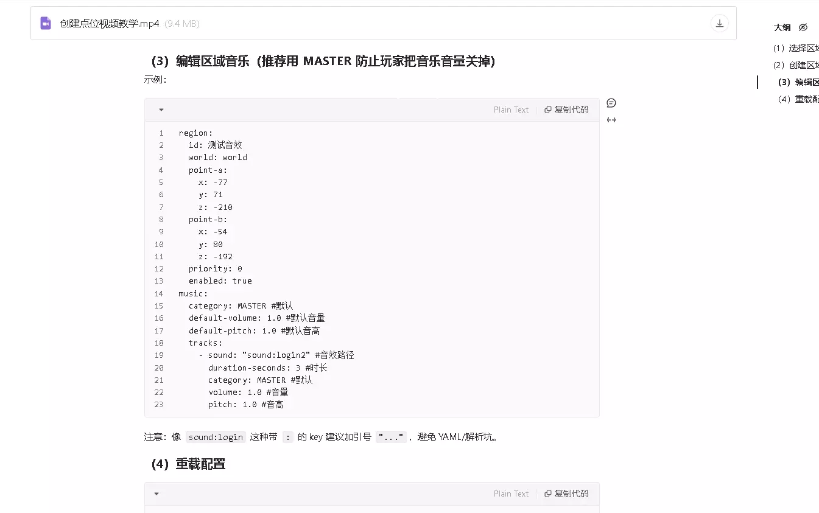Click heading (3) 编辑区域音乐
Screen dimensions: 819x513
click(323, 61)
